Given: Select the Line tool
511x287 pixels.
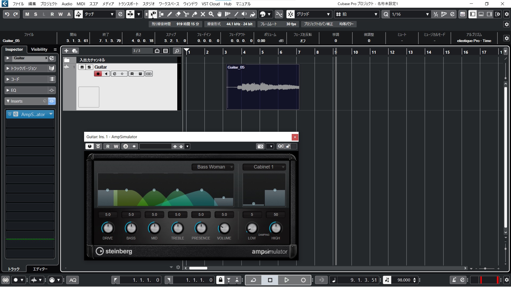Looking at the screenshot, I should tap(236, 14).
